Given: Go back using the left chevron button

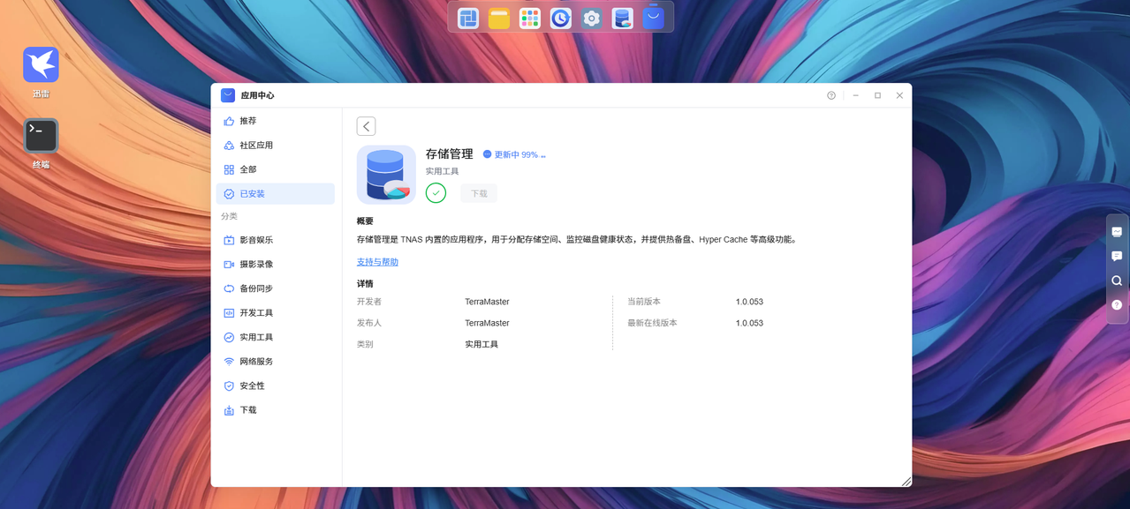Looking at the screenshot, I should pyautogui.click(x=366, y=126).
